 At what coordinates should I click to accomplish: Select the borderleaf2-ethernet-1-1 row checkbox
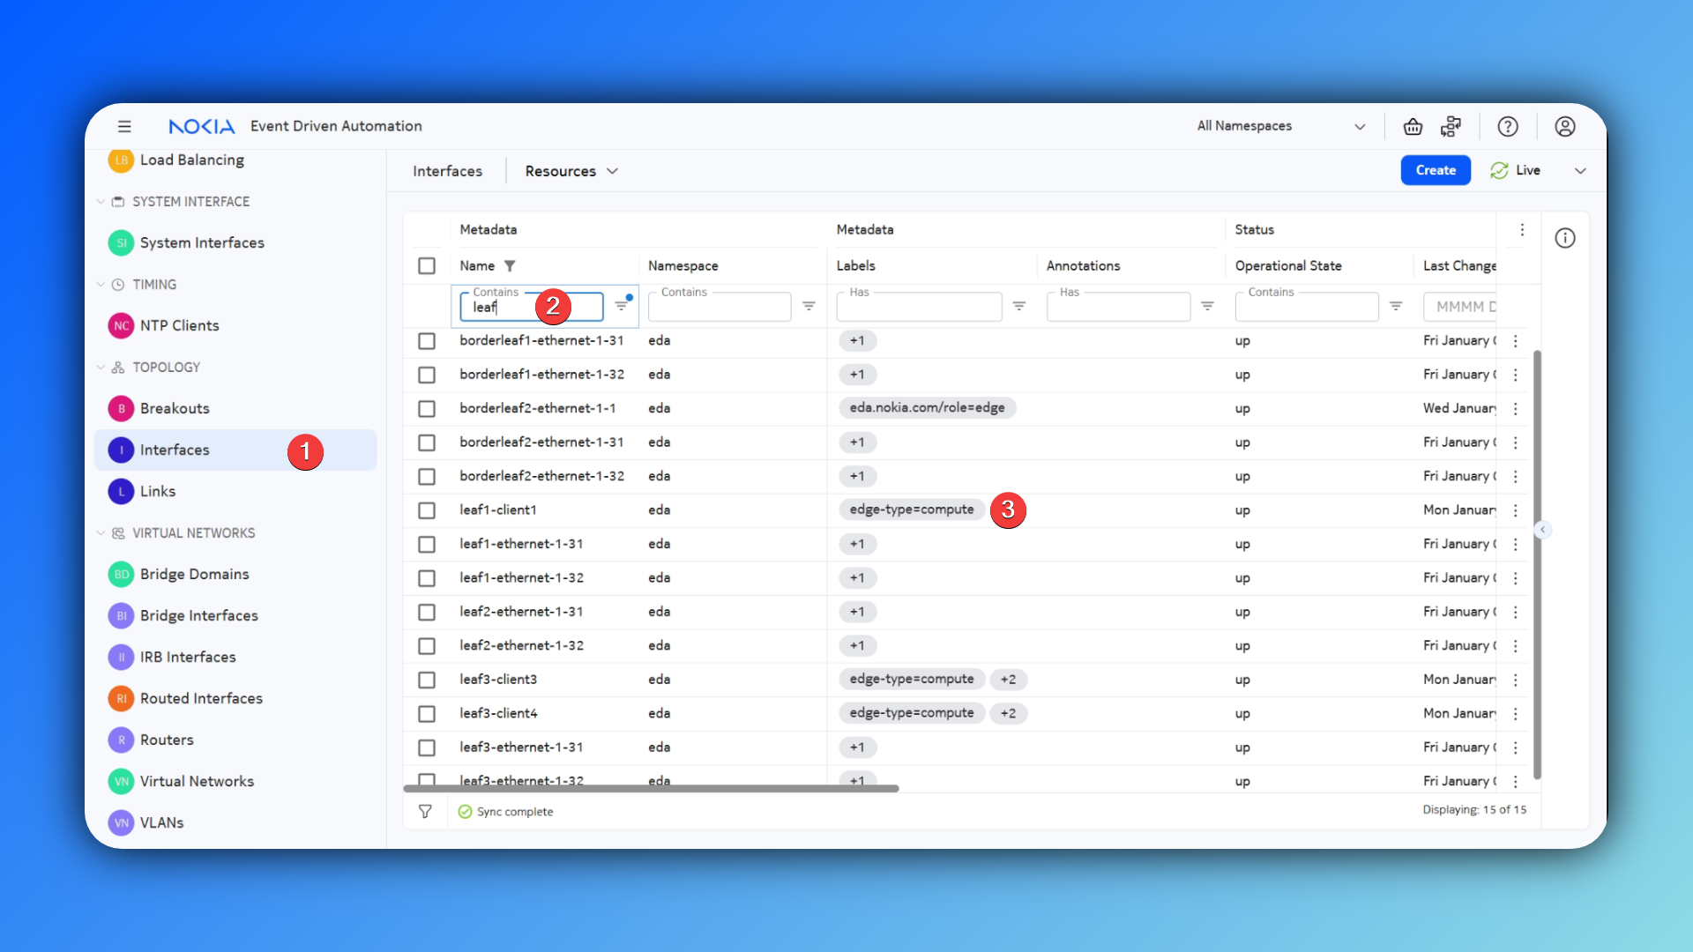coord(427,409)
